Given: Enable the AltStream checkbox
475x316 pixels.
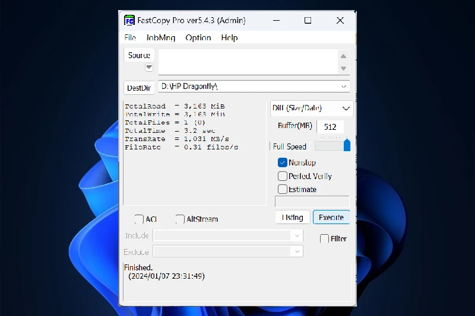Looking at the screenshot, I should pos(180,219).
